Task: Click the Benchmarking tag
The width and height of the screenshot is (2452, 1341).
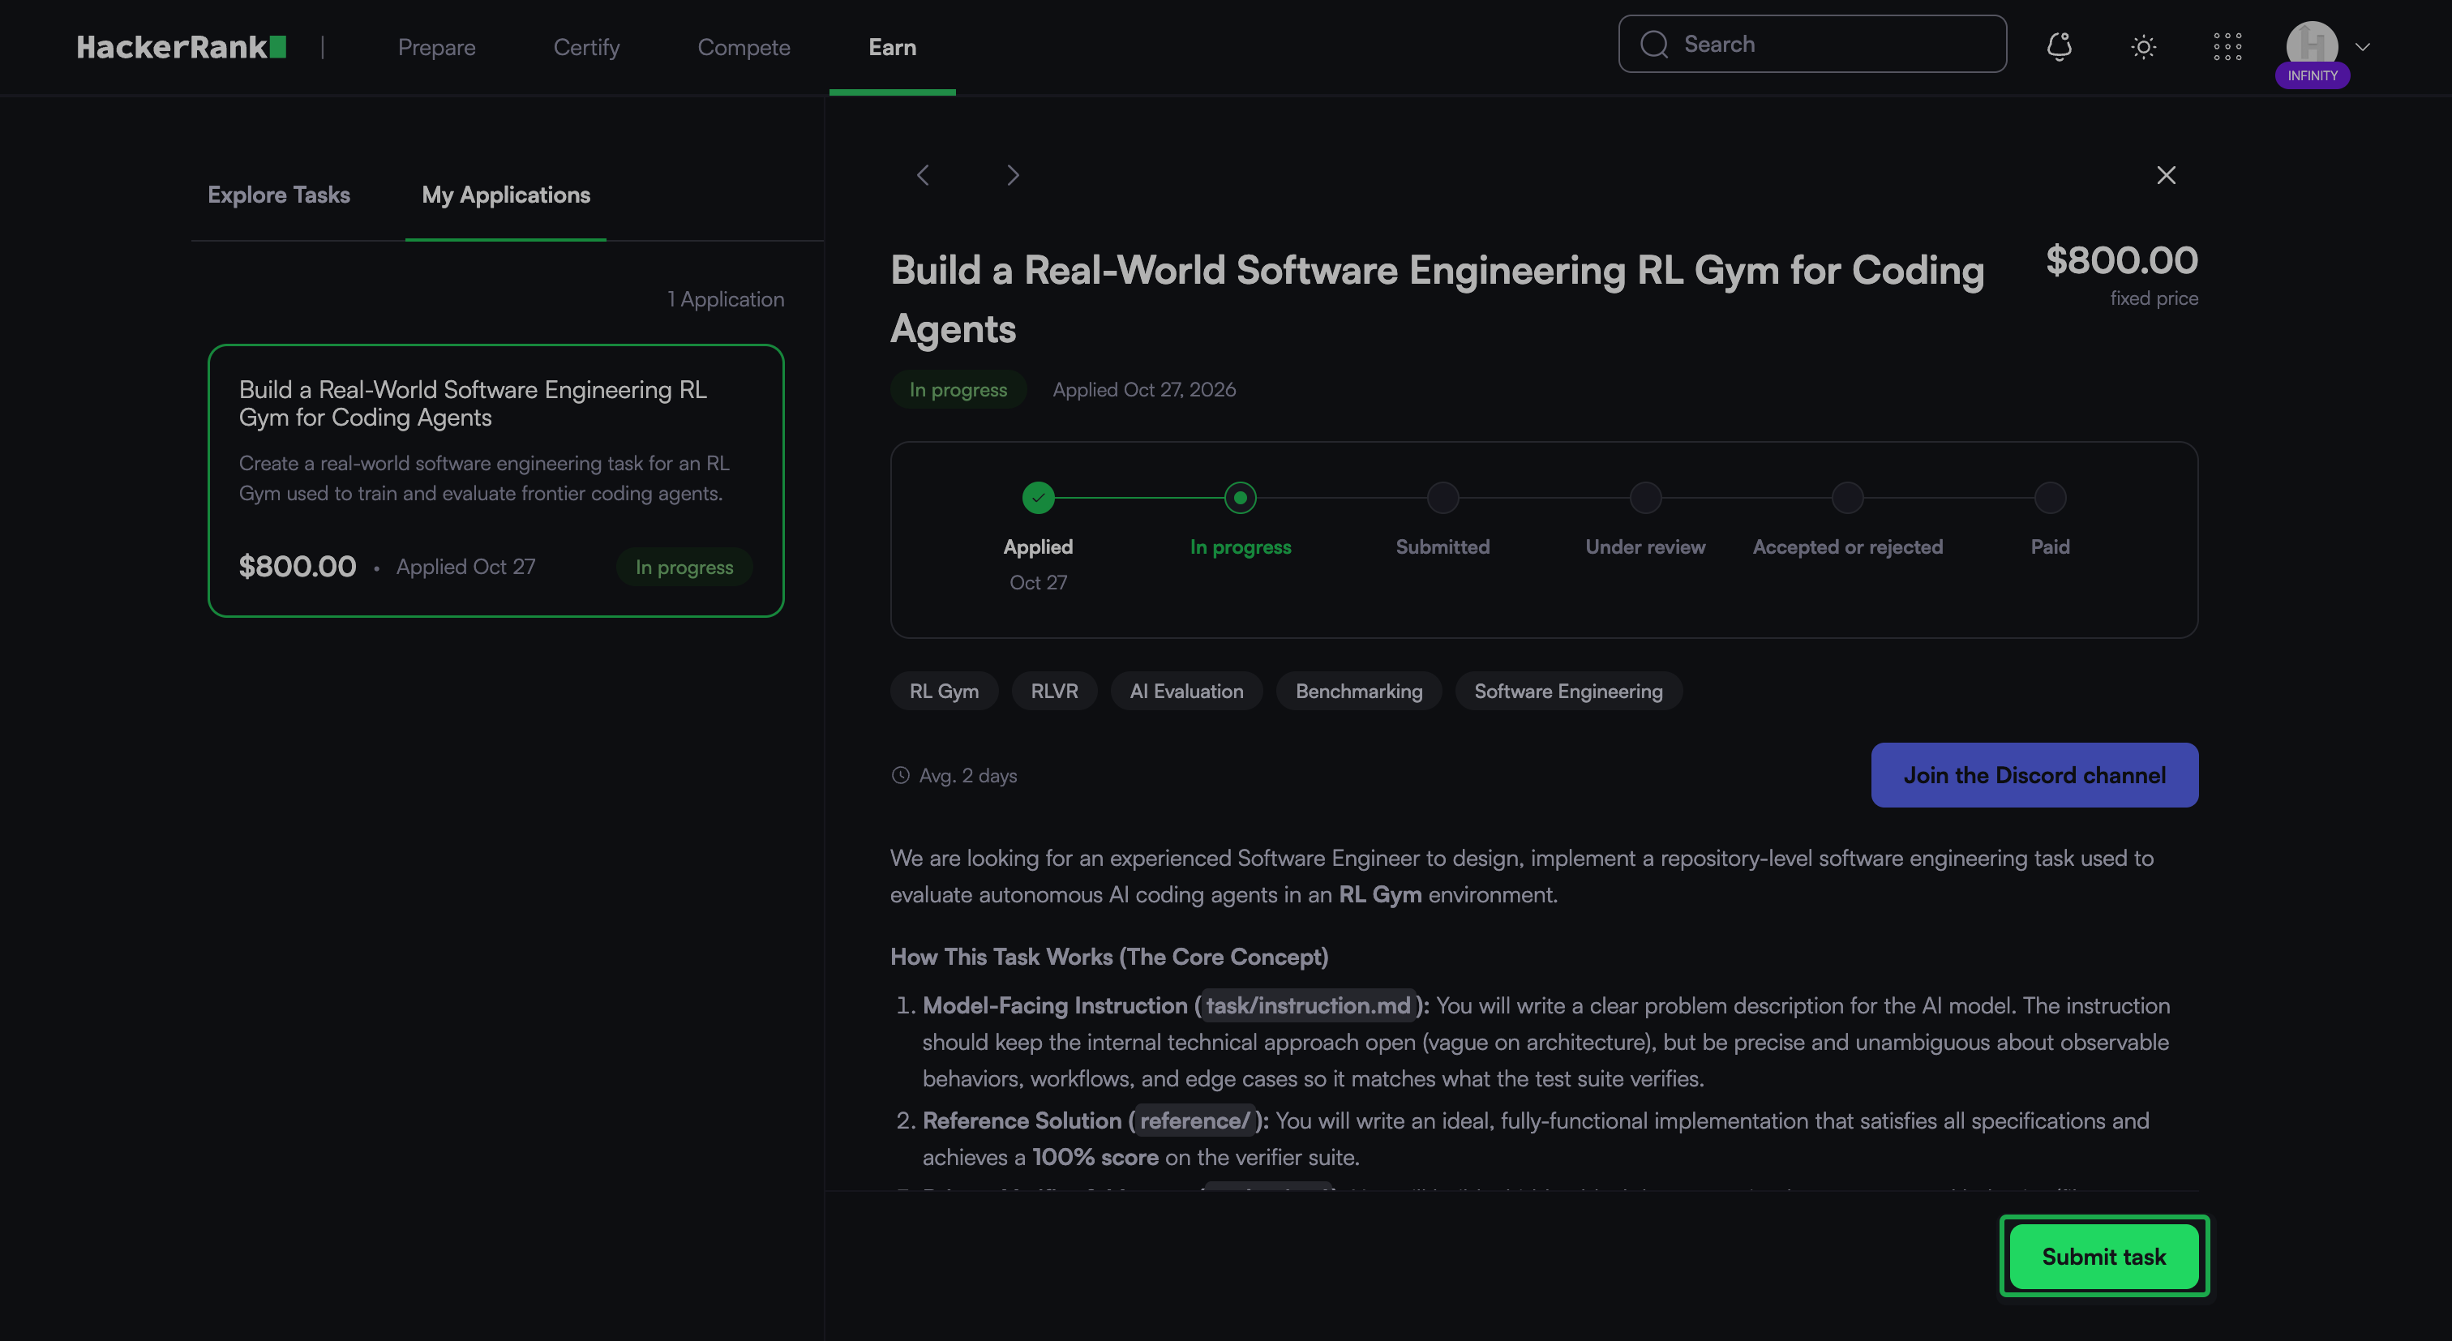Action: coord(1359,691)
